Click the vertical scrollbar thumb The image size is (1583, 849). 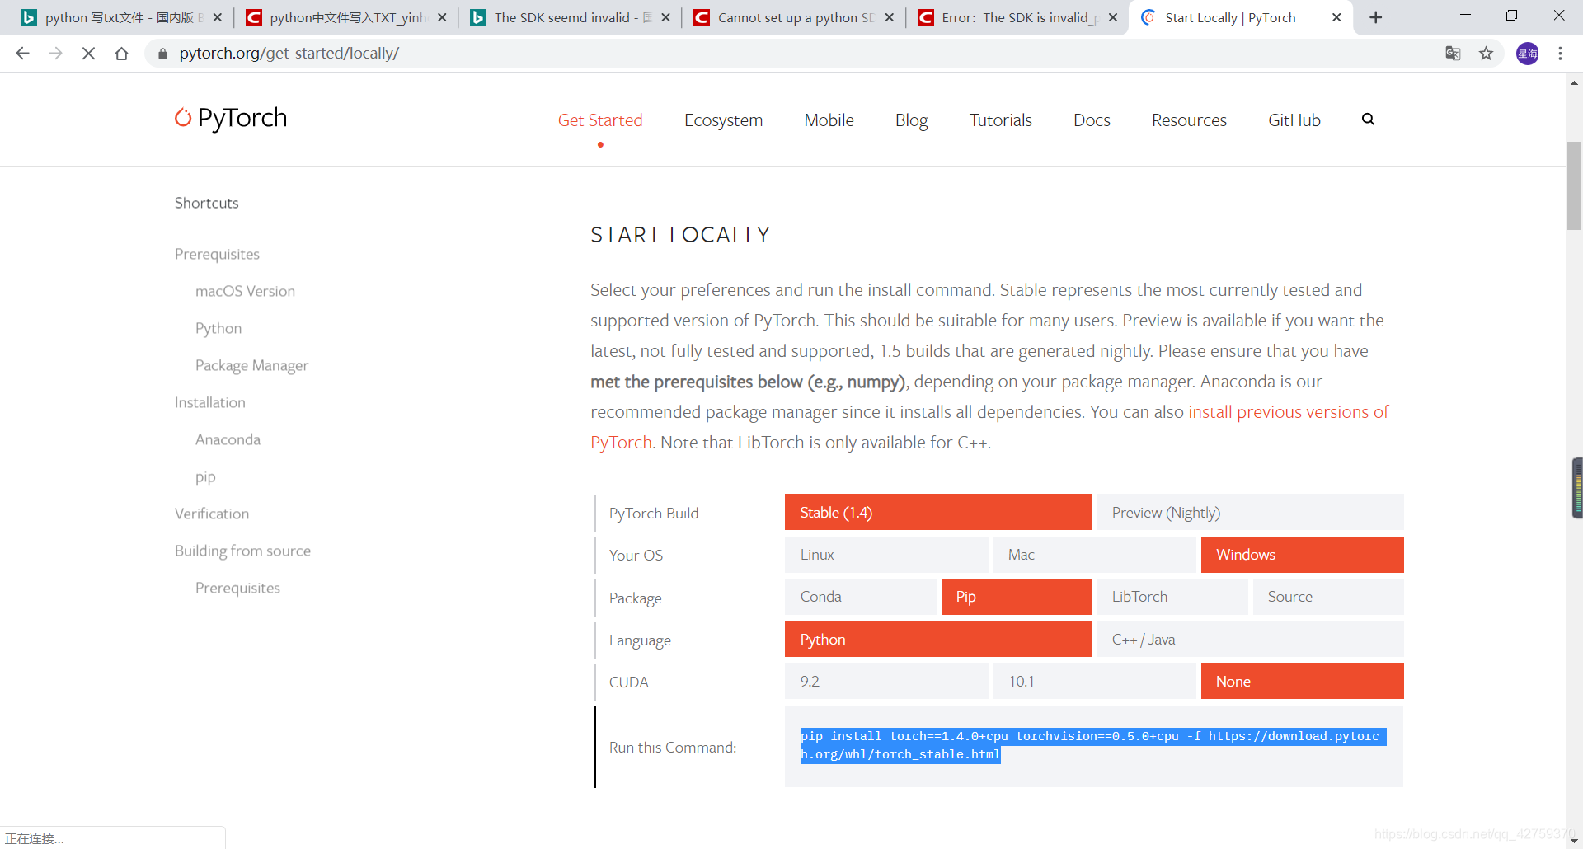pyautogui.click(x=1574, y=185)
